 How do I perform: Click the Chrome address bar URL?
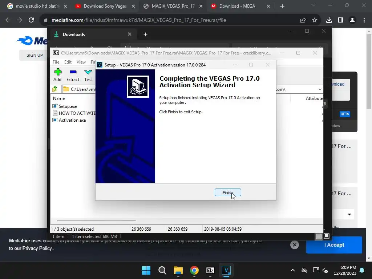pos(138,20)
